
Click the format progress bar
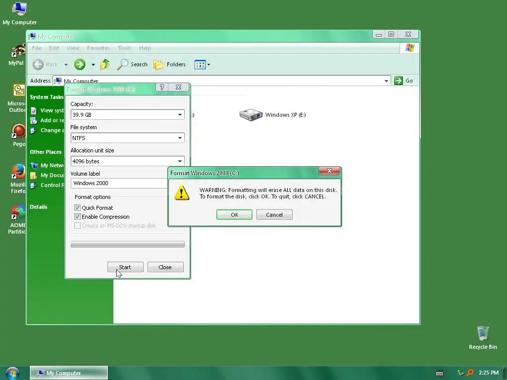click(x=127, y=244)
